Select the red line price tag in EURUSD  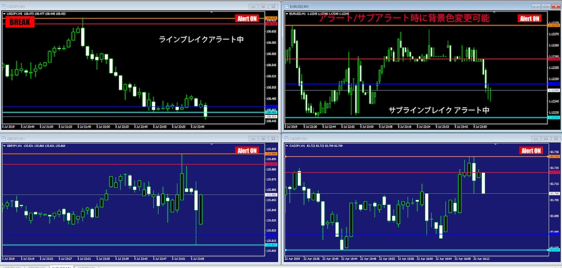[553, 59]
